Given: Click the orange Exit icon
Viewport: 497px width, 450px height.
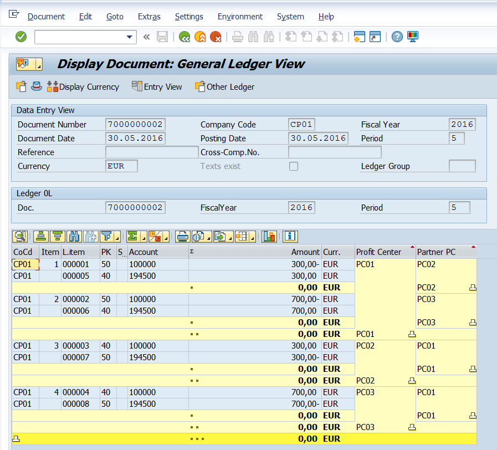Looking at the screenshot, I should coord(200,37).
